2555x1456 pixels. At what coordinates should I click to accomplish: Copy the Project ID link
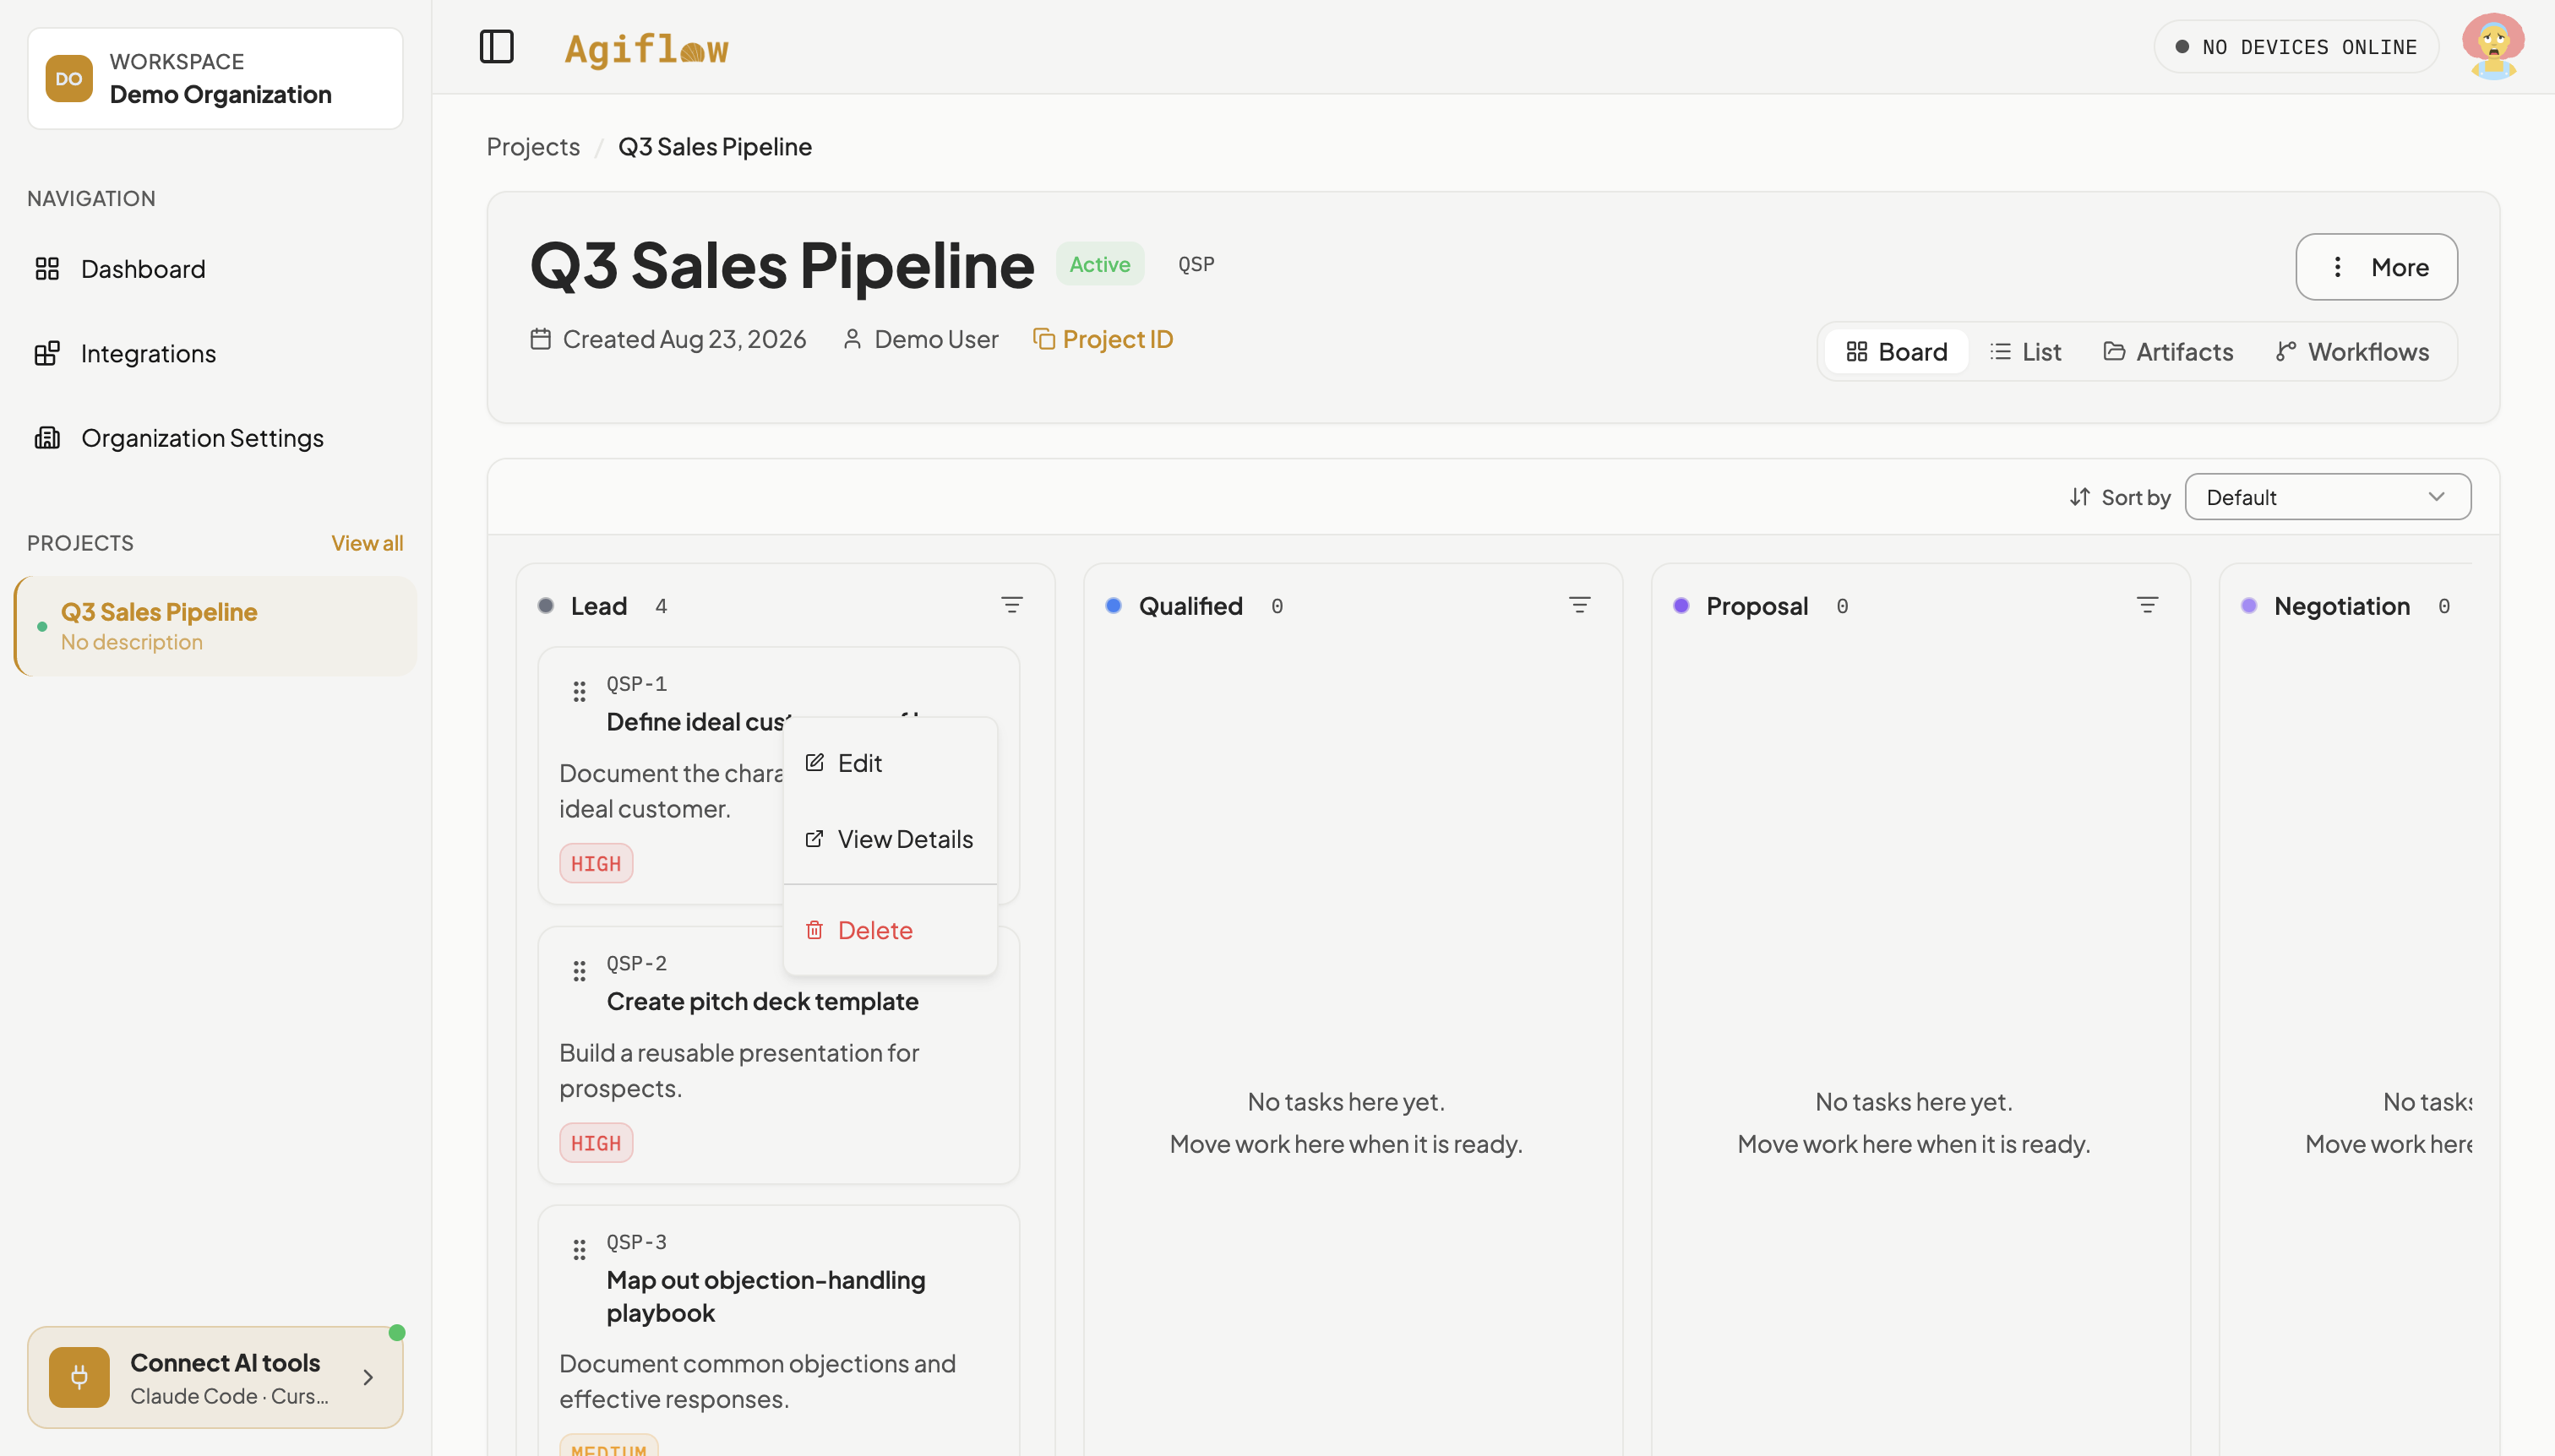click(x=1103, y=339)
